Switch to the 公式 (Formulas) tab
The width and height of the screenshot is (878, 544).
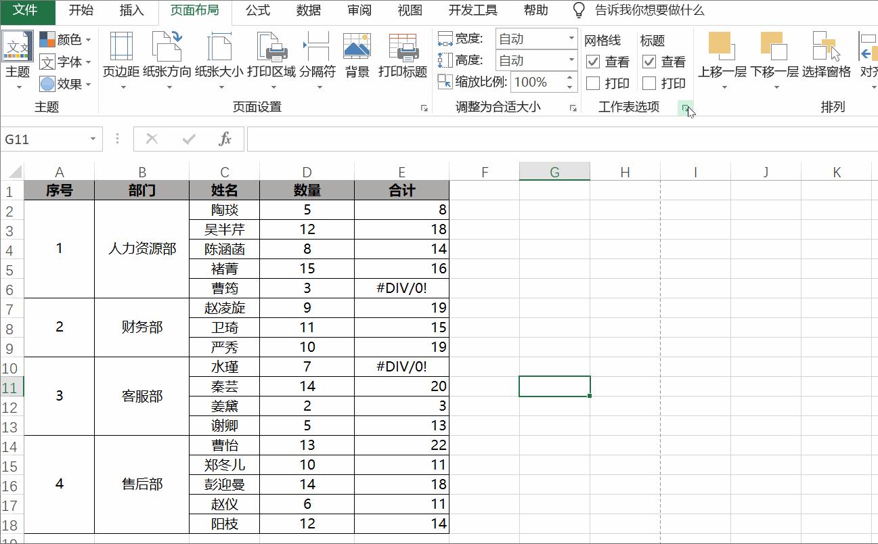coord(257,11)
